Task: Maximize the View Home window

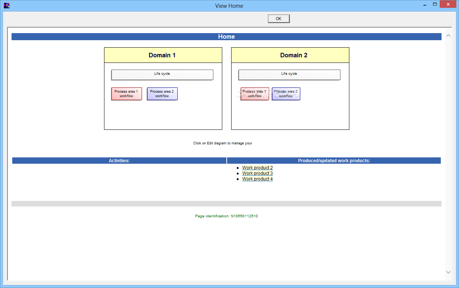Action: [434, 4]
